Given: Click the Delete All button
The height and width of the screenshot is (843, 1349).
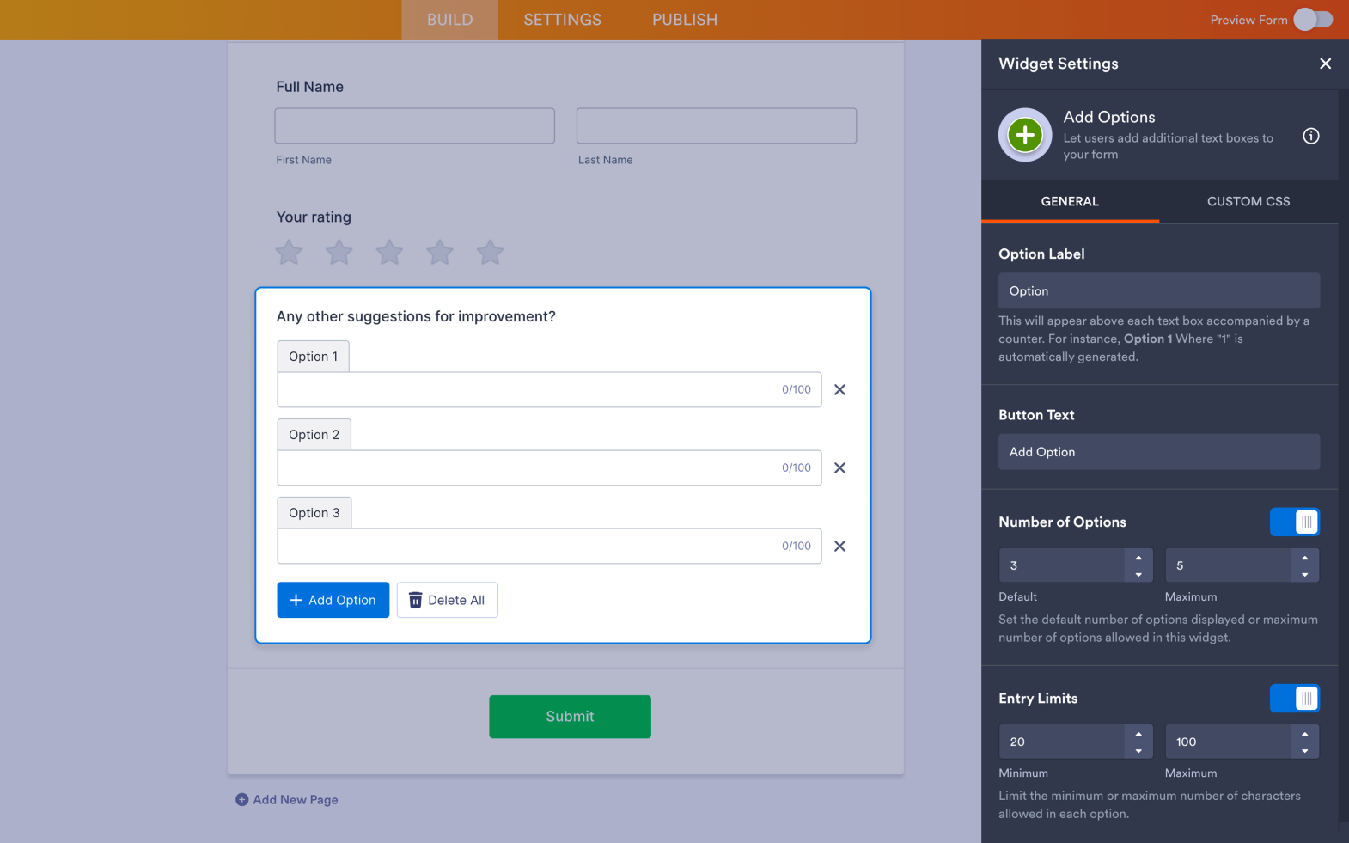Looking at the screenshot, I should coord(447,600).
